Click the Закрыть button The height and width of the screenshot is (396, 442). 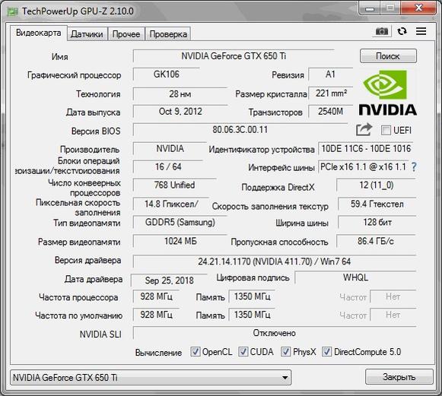click(399, 376)
